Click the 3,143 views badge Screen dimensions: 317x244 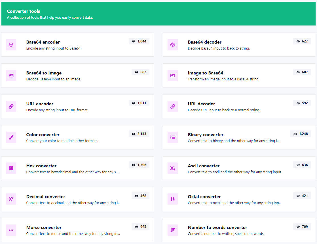click(x=139, y=134)
